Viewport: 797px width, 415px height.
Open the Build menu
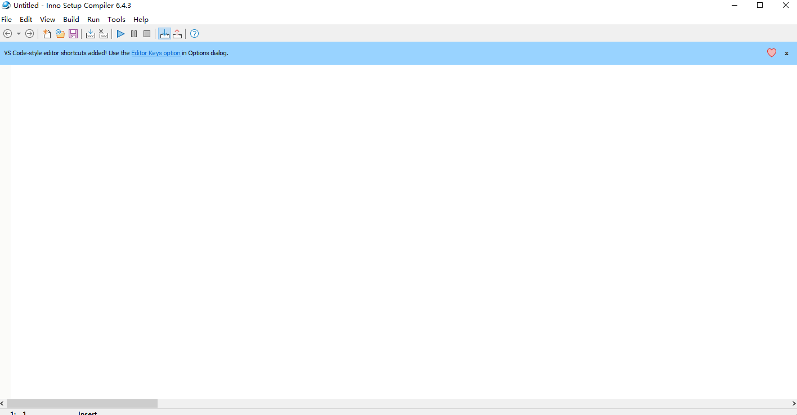tap(71, 19)
